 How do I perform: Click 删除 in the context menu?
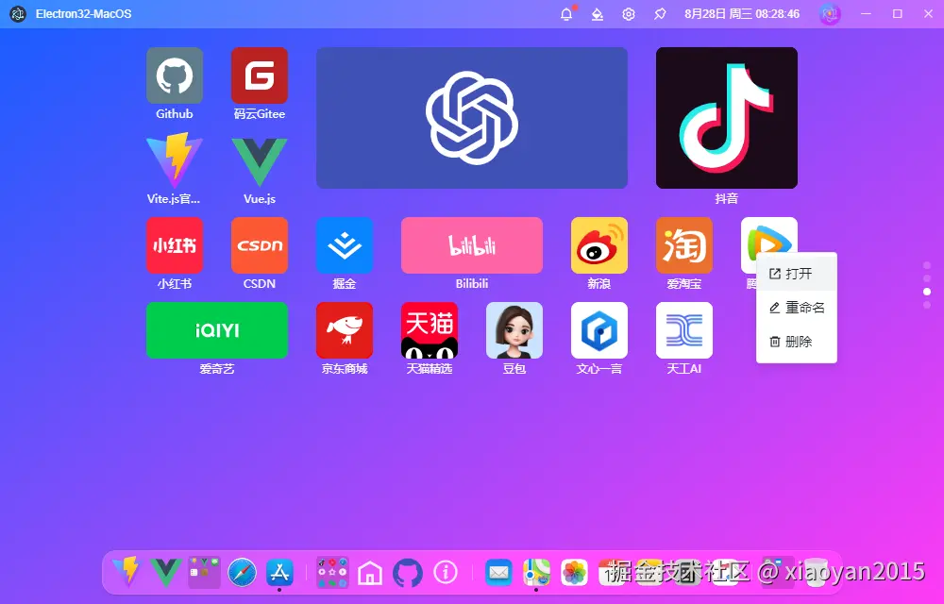tap(797, 342)
